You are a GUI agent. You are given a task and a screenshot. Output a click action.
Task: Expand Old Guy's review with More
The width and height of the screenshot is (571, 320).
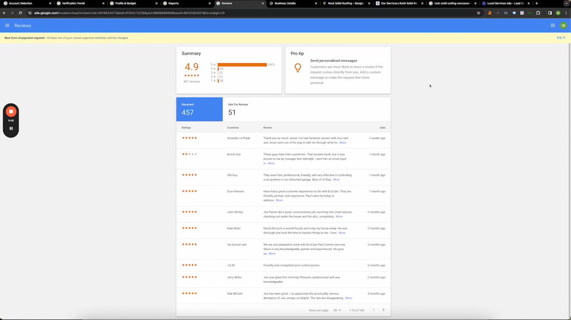tap(336, 180)
